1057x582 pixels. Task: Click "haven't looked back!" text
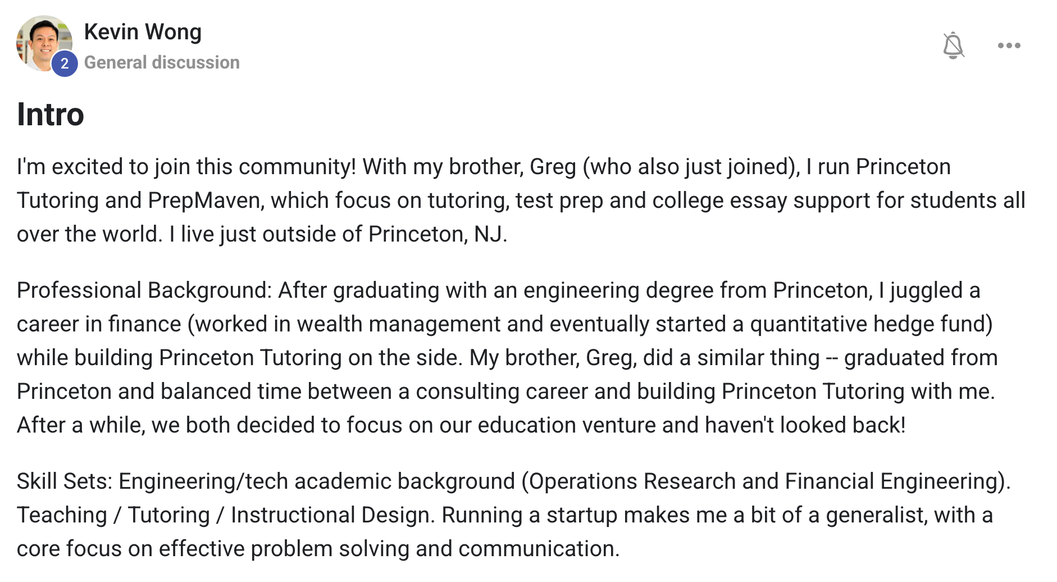point(805,425)
